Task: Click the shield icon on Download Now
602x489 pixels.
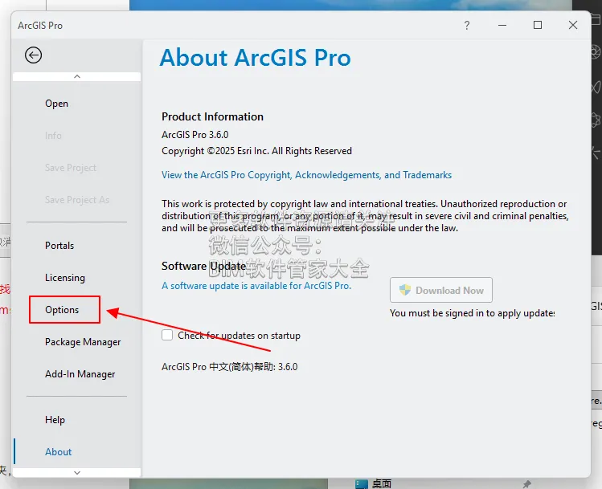Action: coord(405,290)
